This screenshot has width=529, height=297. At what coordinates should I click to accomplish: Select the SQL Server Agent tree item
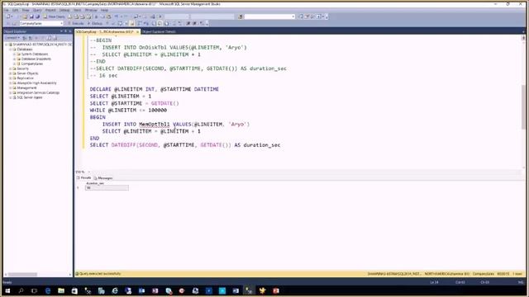click(30, 97)
